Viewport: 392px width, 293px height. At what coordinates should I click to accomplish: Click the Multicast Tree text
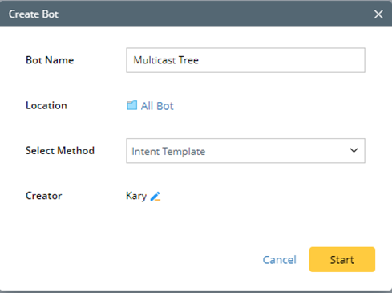pyautogui.click(x=166, y=60)
